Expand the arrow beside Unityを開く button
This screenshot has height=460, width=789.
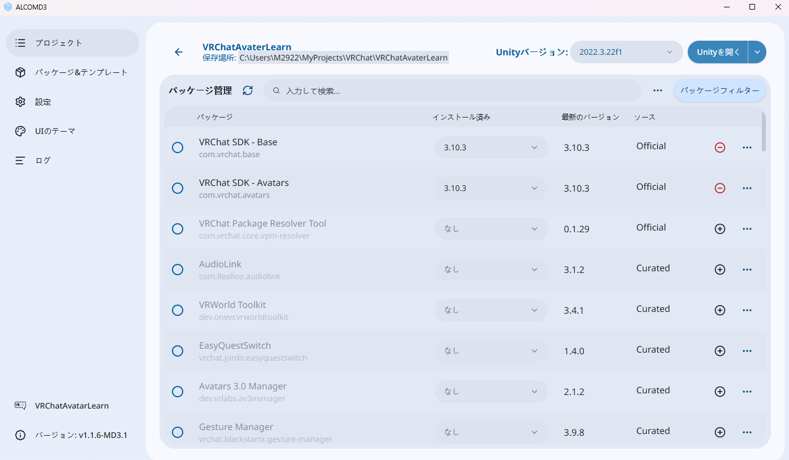click(757, 52)
